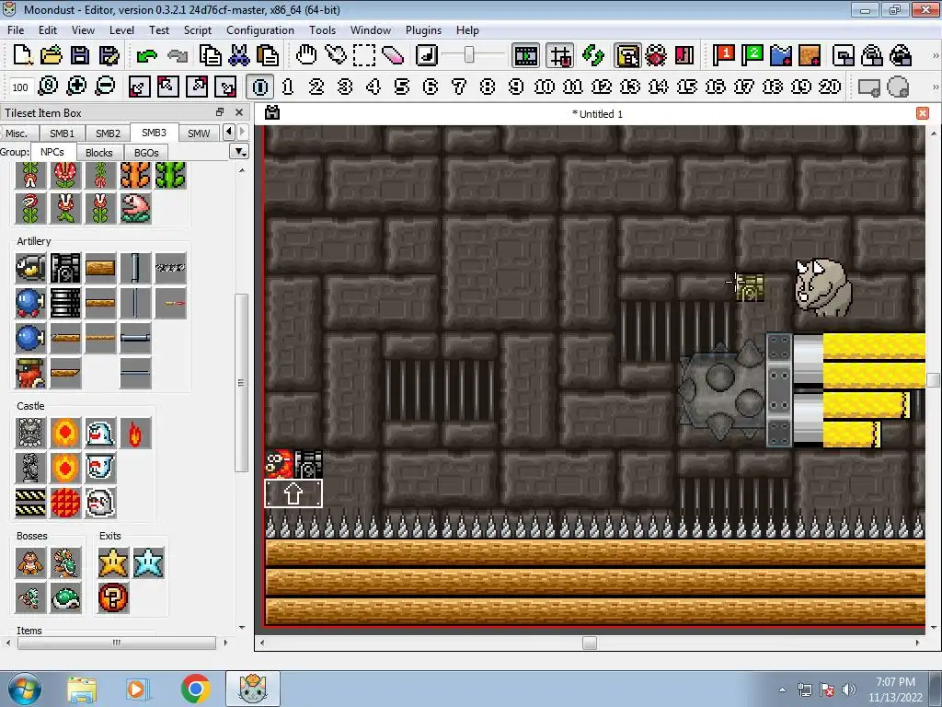Switch to section 15

[686, 87]
